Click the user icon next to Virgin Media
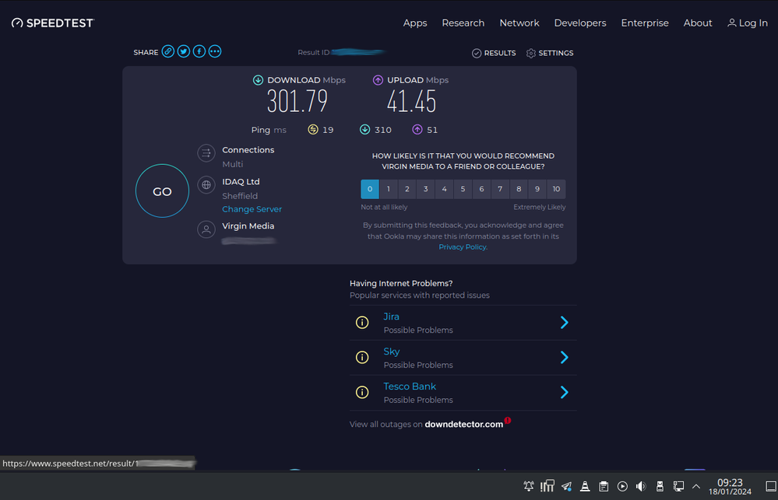This screenshot has width=778, height=500. point(206,229)
